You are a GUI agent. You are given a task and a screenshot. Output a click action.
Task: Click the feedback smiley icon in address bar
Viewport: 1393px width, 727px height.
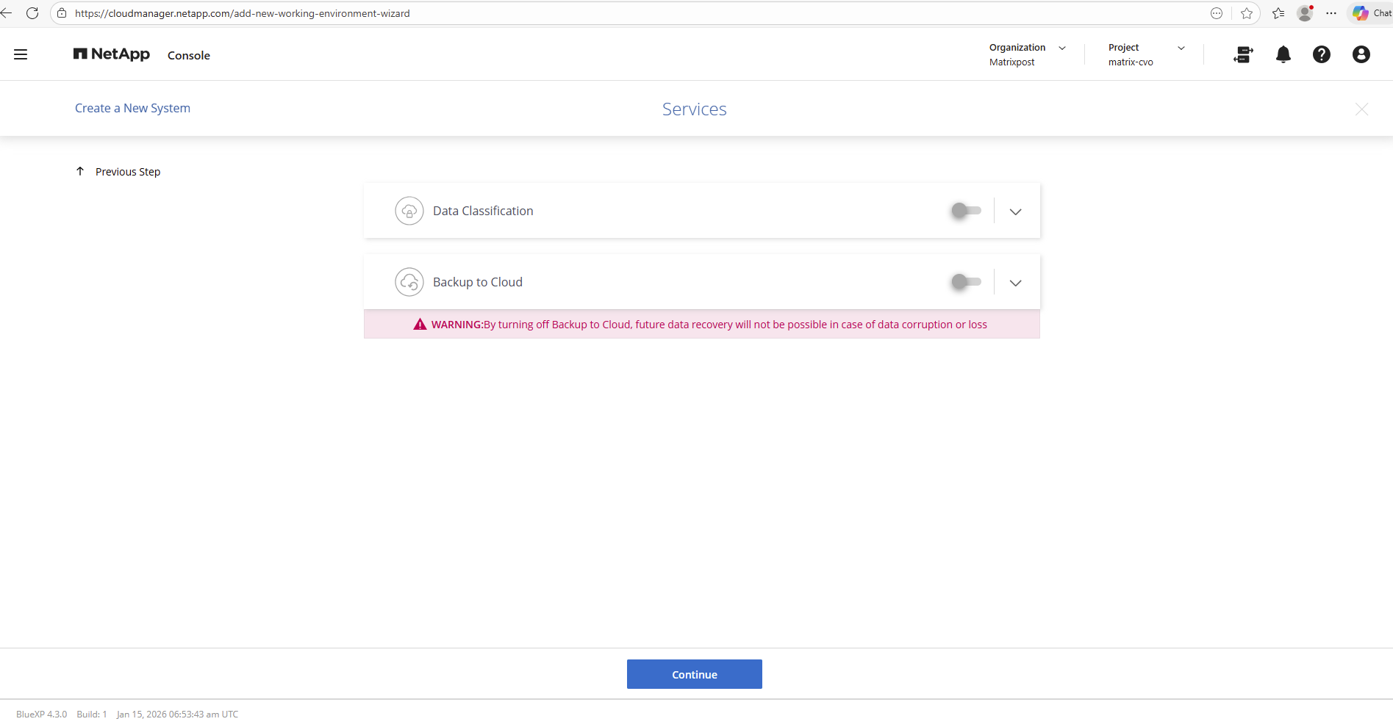point(1217,13)
